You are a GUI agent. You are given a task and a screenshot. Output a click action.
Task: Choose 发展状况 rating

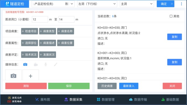coord(47,55)
